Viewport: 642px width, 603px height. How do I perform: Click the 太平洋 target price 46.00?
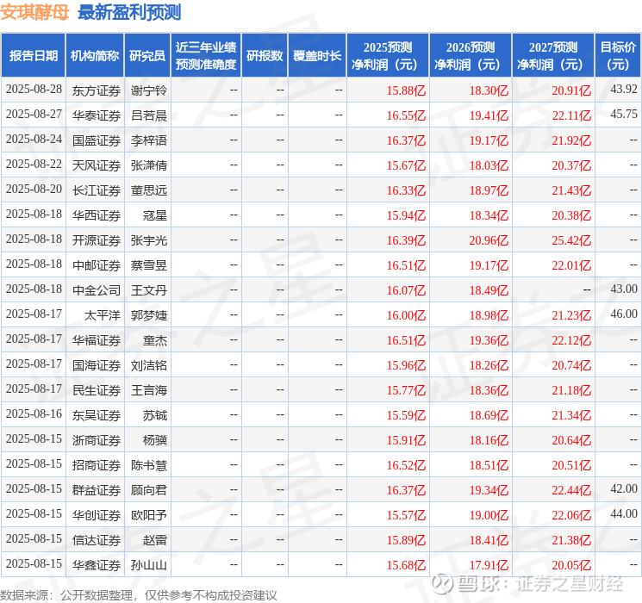coord(624,314)
